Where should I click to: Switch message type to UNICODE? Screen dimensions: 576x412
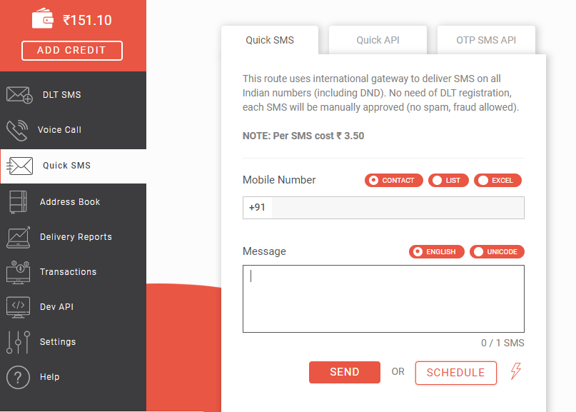pos(497,252)
